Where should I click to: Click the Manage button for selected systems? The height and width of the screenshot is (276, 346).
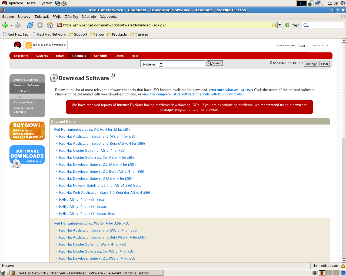click(x=311, y=64)
